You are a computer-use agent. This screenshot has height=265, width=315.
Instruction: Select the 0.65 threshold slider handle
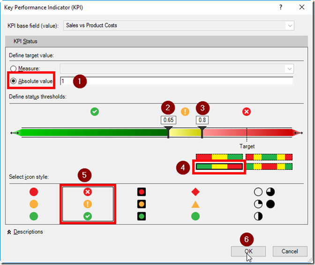point(168,132)
